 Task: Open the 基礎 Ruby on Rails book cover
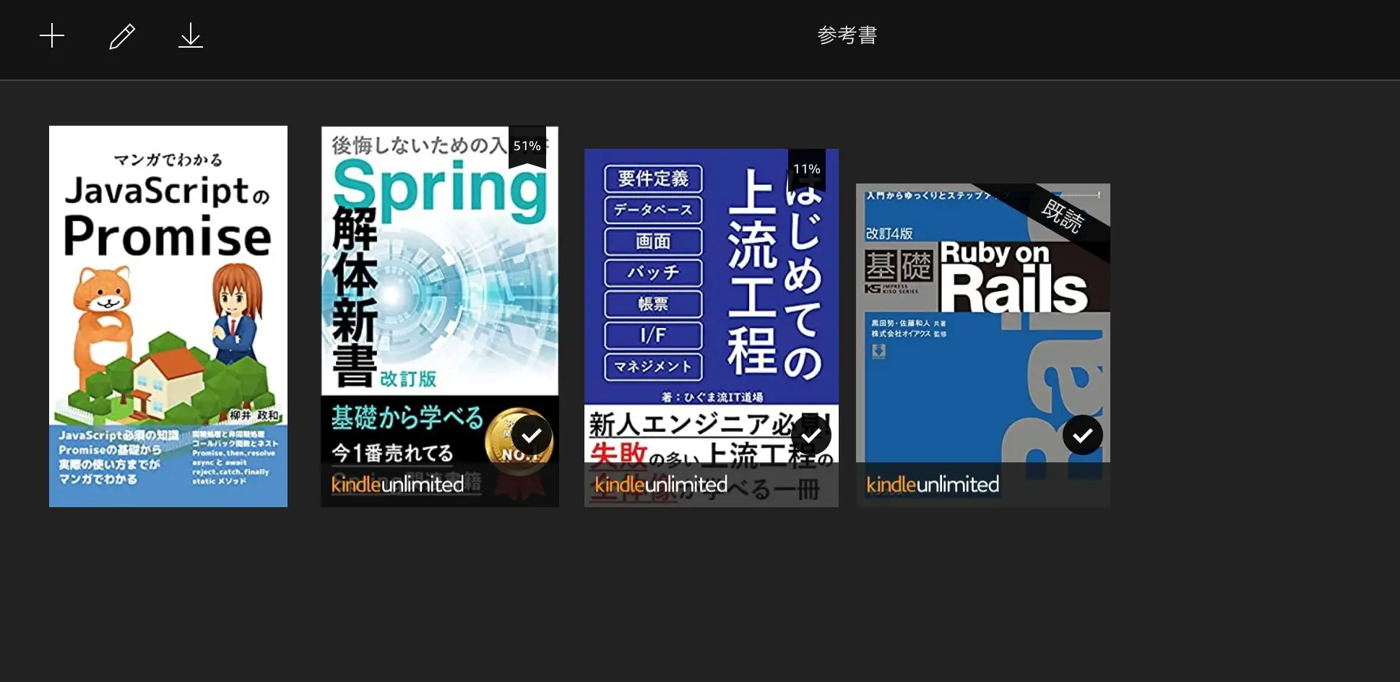[983, 345]
